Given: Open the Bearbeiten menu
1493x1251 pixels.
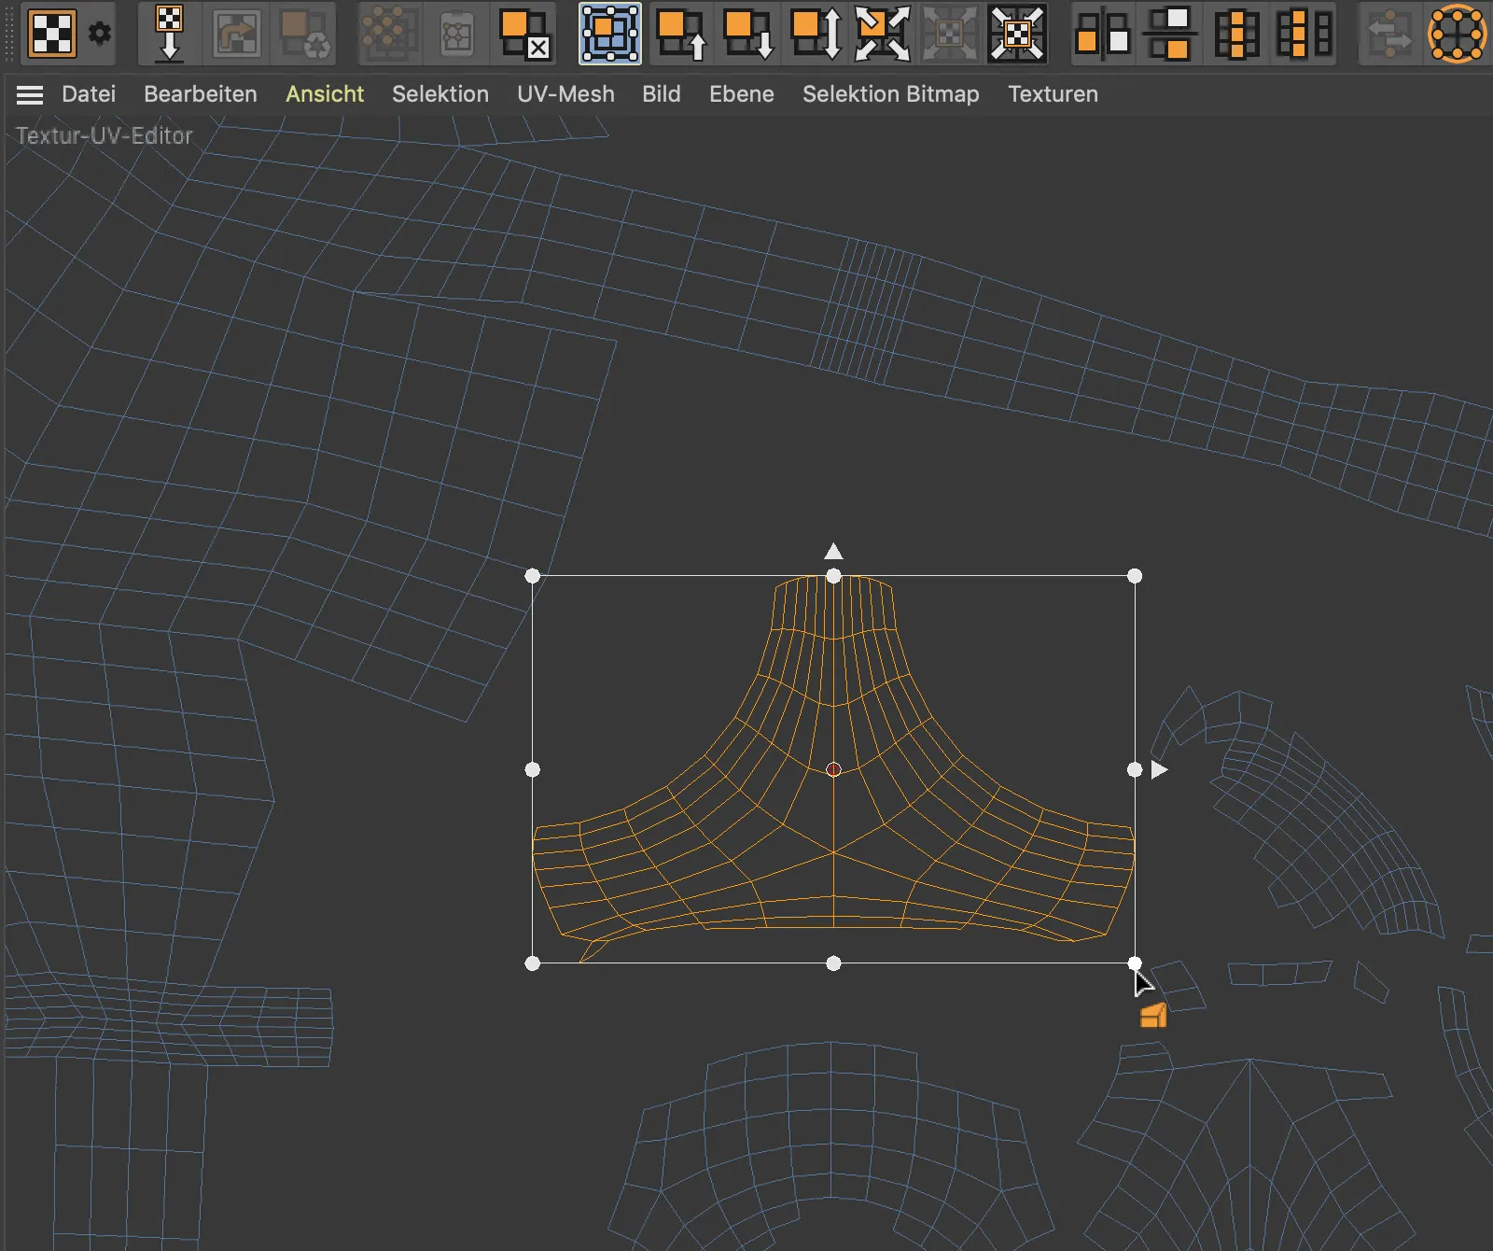Looking at the screenshot, I should (201, 94).
